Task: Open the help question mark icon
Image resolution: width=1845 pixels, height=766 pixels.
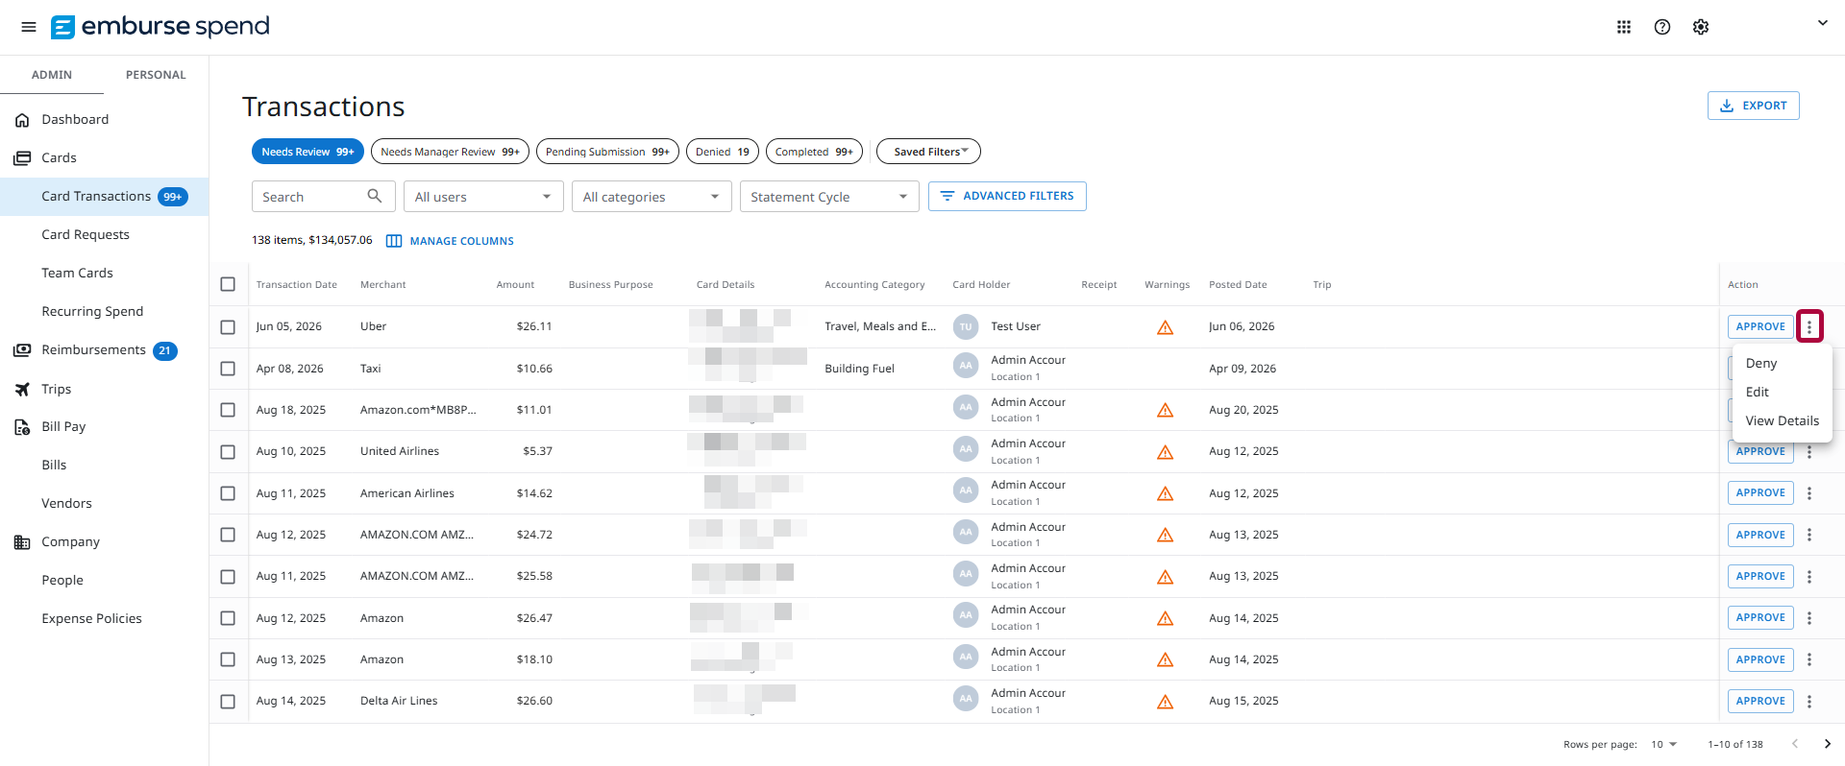Action: 1662,27
